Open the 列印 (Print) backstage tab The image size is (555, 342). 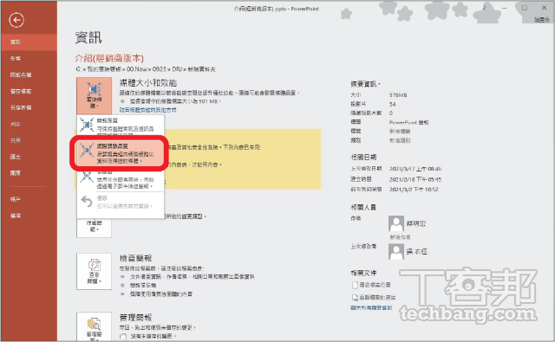click(29, 124)
